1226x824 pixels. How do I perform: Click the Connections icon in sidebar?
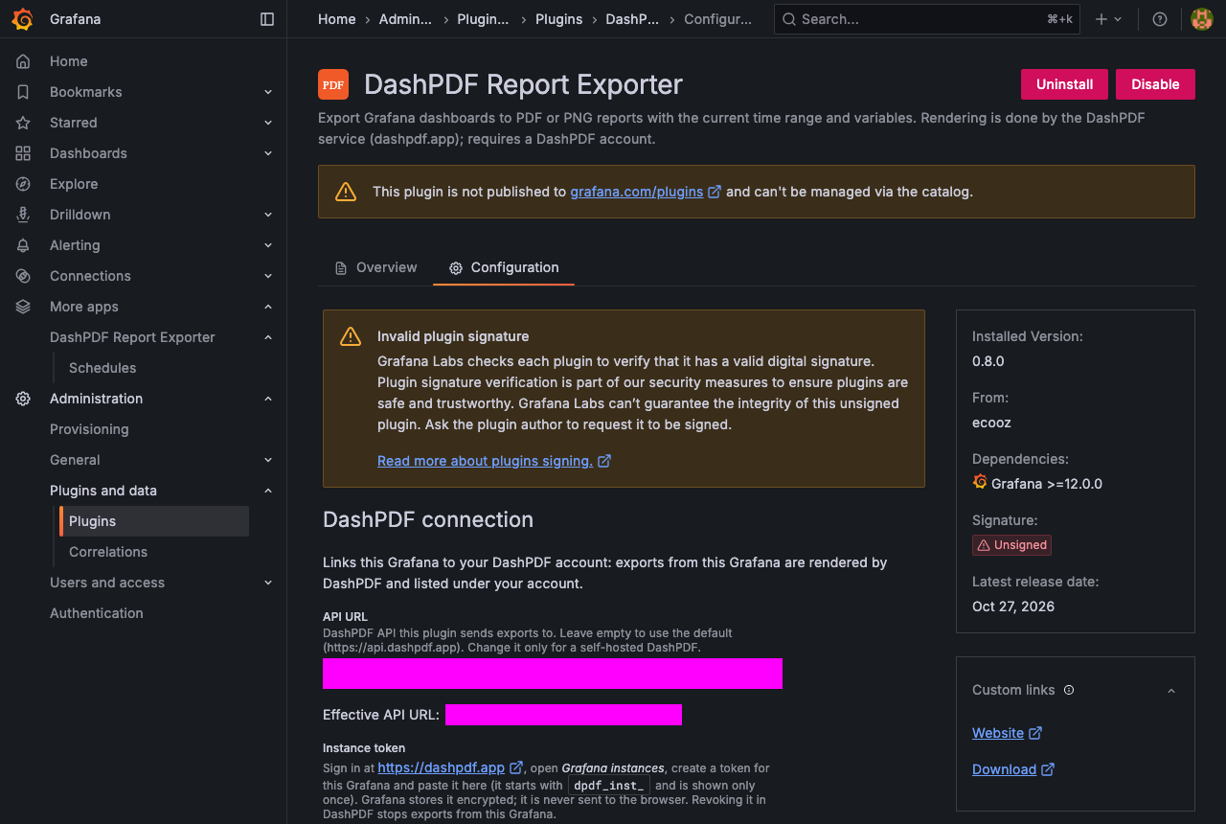point(23,276)
